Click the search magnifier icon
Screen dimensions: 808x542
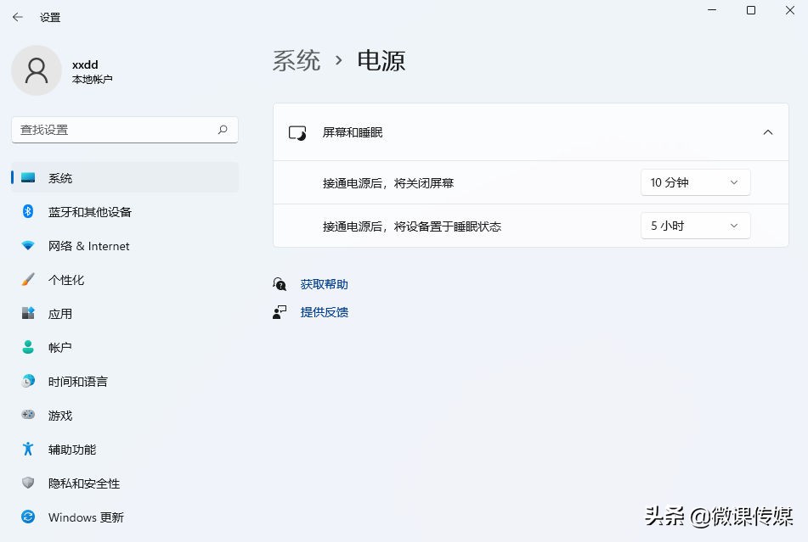point(223,130)
